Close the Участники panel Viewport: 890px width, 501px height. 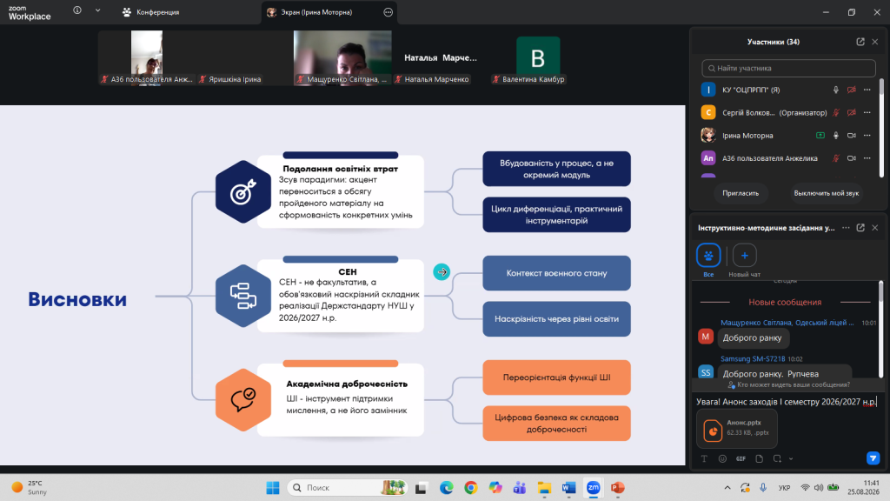(875, 42)
